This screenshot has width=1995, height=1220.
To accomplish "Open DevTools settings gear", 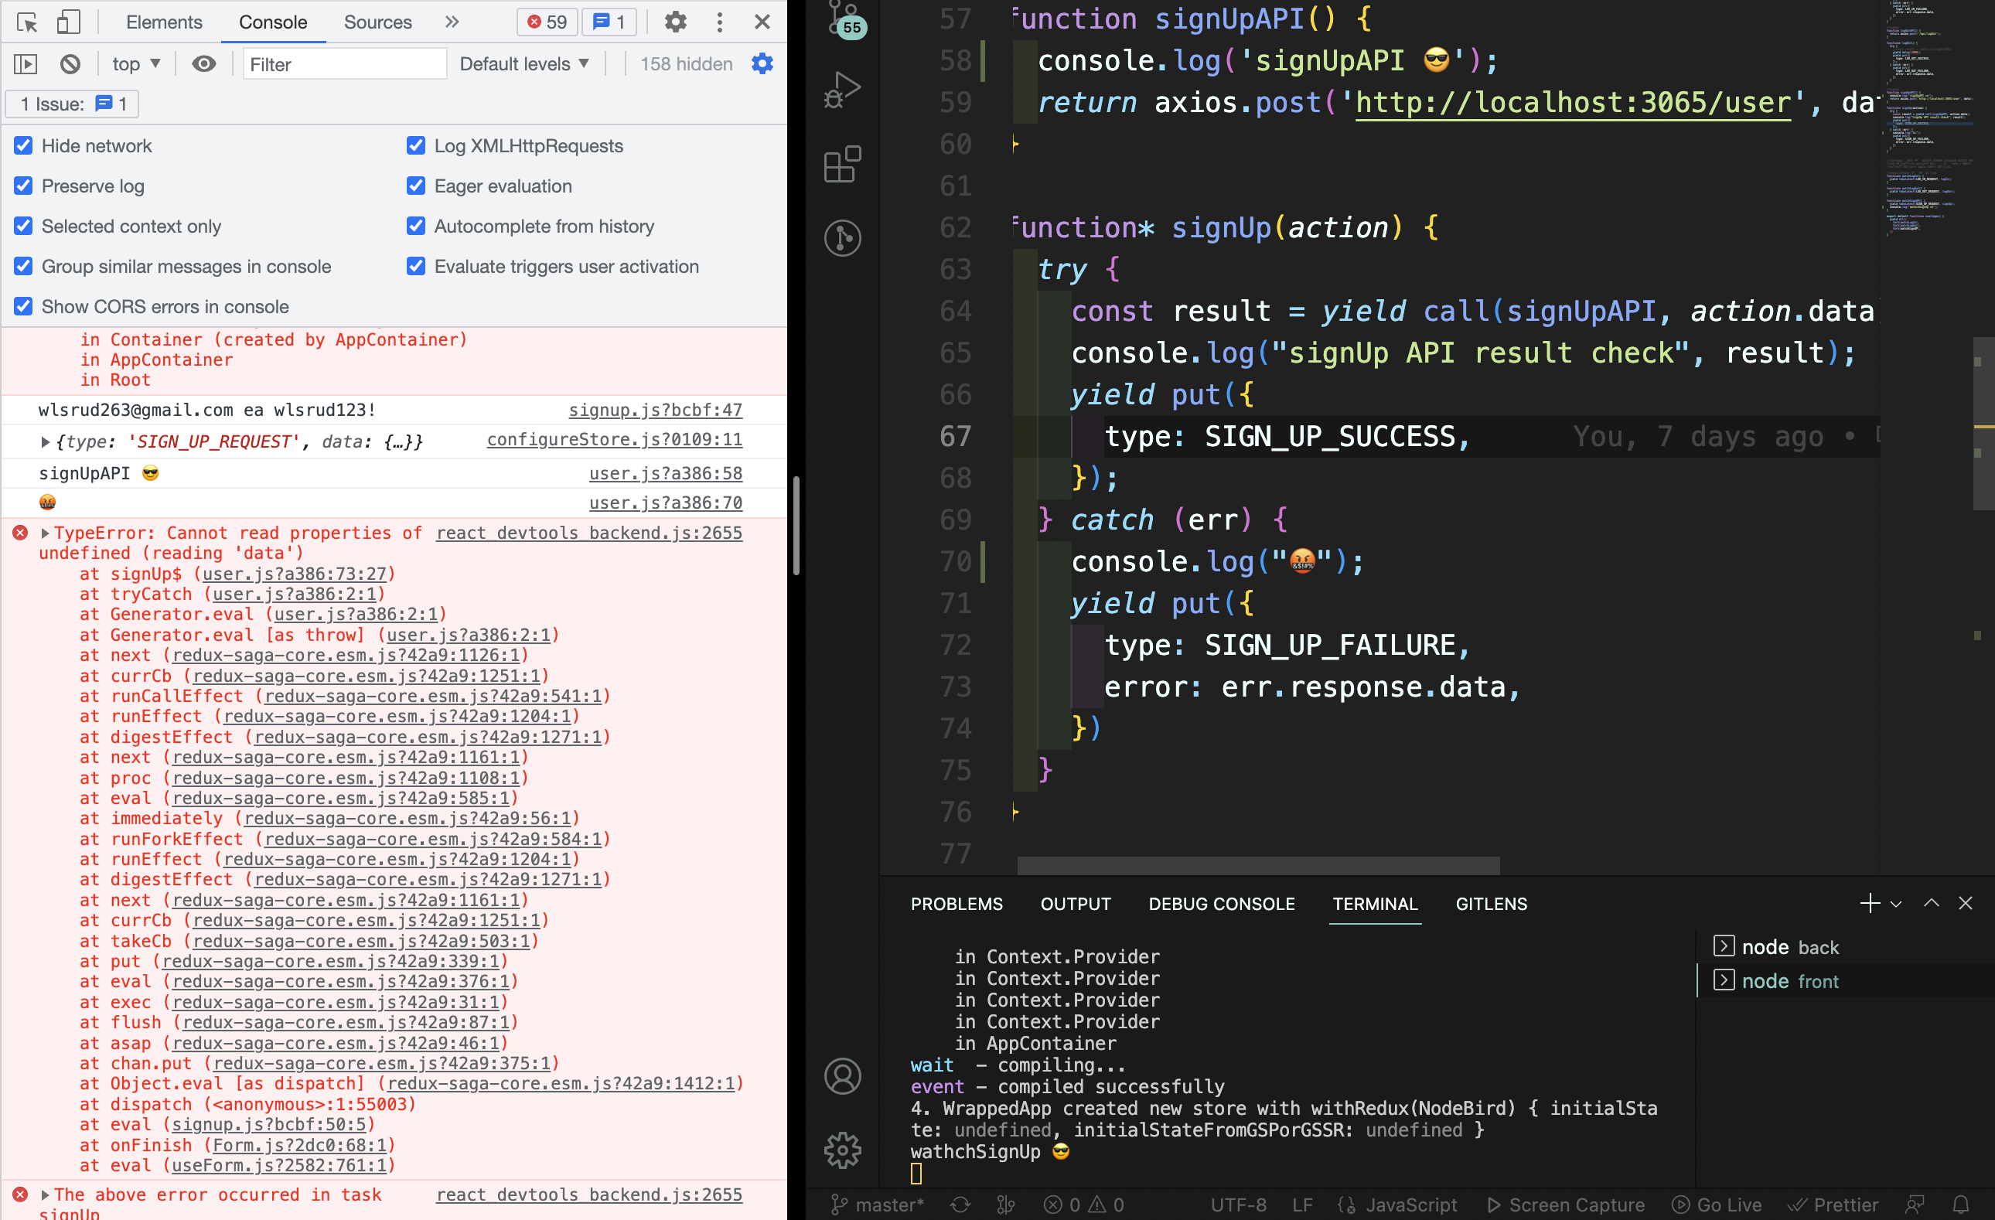I will [x=675, y=22].
